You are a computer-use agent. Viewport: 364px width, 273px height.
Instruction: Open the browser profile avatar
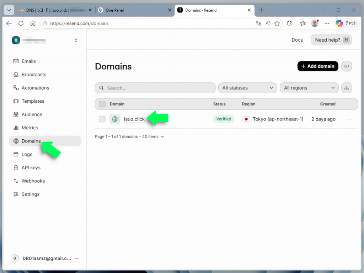click(x=315, y=23)
